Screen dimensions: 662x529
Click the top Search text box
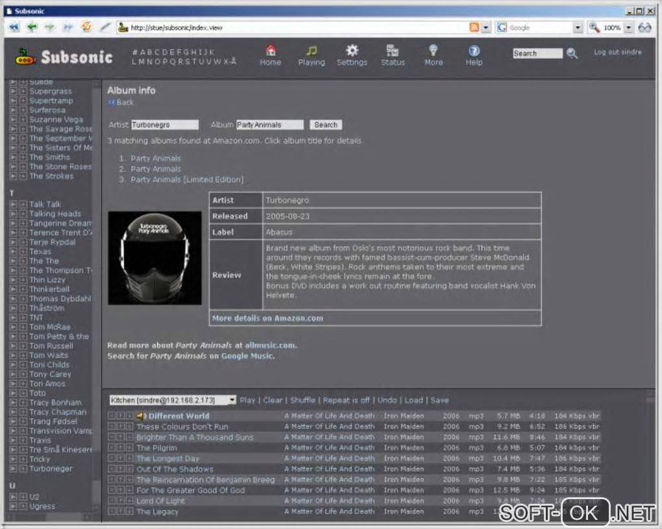[537, 54]
